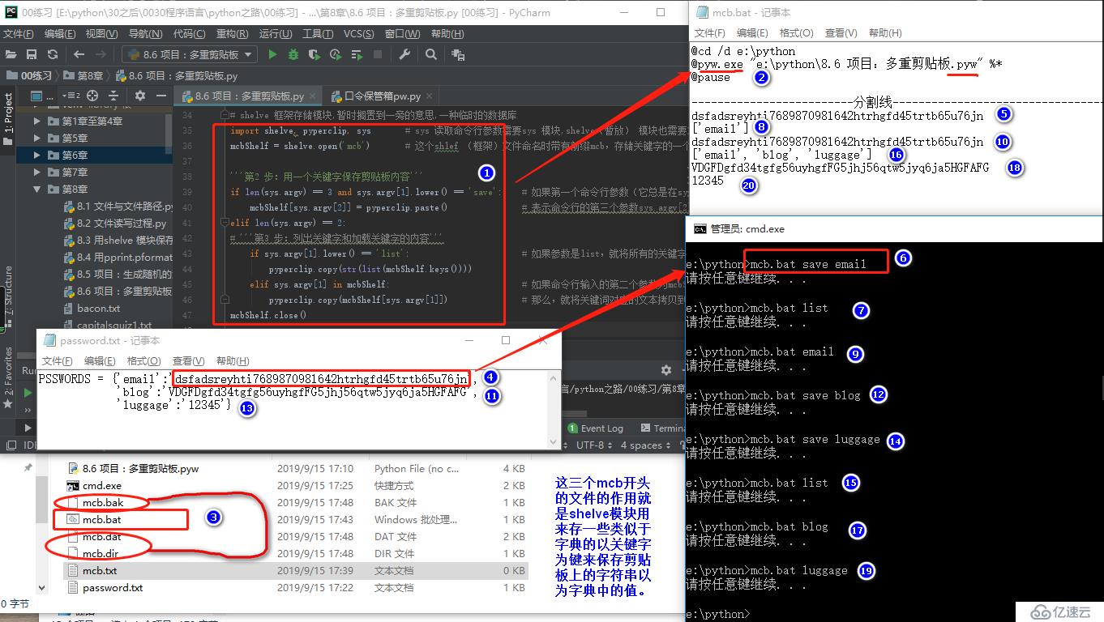
Task: Click the Profile run icon in toolbar
Action: click(x=336, y=54)
